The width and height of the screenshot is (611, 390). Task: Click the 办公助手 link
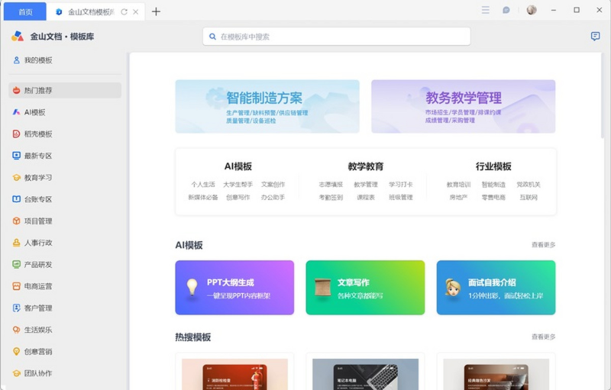[x=273, y=197]
